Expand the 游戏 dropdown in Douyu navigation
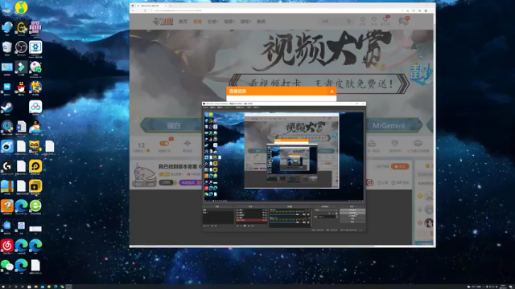The image size is (515, 289). click(245, 22)
